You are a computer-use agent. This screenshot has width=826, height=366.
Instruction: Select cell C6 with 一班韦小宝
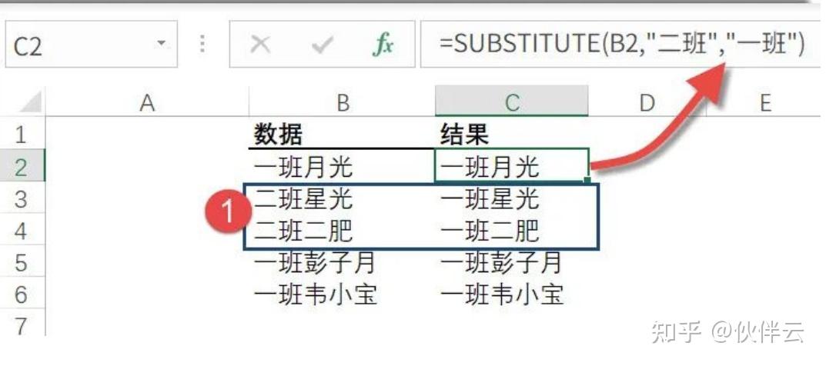point(512,294)
